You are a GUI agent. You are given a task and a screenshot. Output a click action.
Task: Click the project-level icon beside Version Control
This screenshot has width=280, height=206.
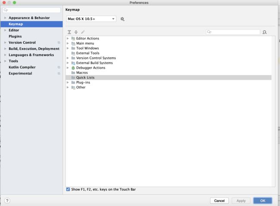59,43
